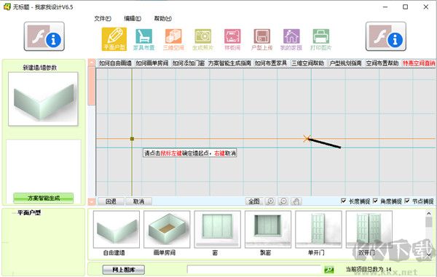
Task: Select the 平面户型 tree node
Action: (29, 213)
